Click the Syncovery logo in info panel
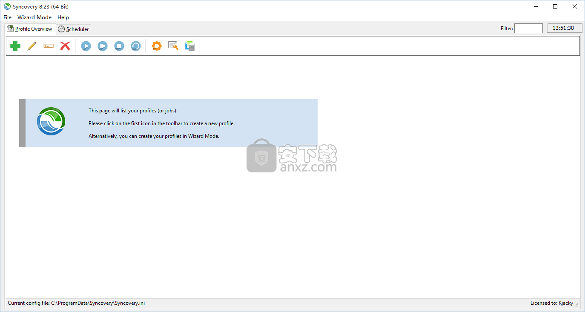 (x=51, y=121)
